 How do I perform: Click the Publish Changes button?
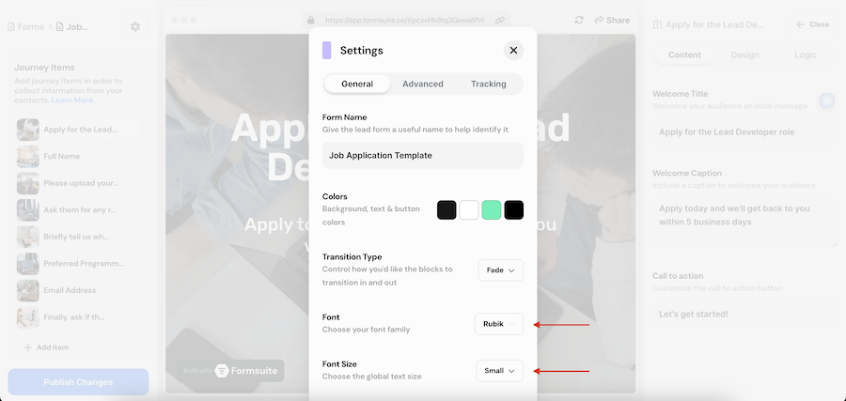pyautogui.click(x=78, y=382)
